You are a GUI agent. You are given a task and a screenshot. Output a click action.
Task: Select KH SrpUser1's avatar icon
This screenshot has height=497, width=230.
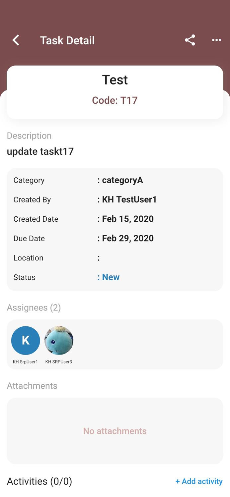26,340
